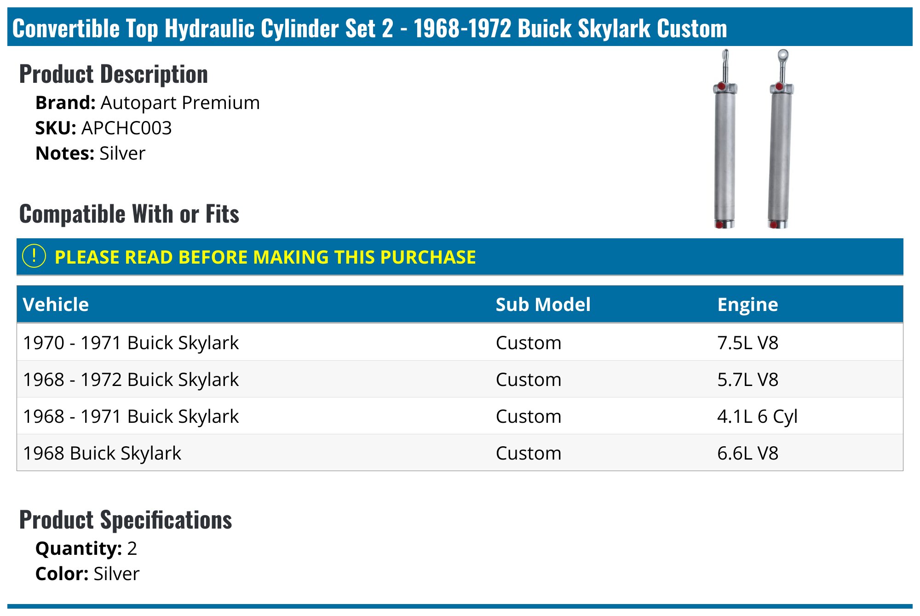Click the Sub Model column header
The width and height of the screenshot is (920, 616).
(x=543, y=305)
